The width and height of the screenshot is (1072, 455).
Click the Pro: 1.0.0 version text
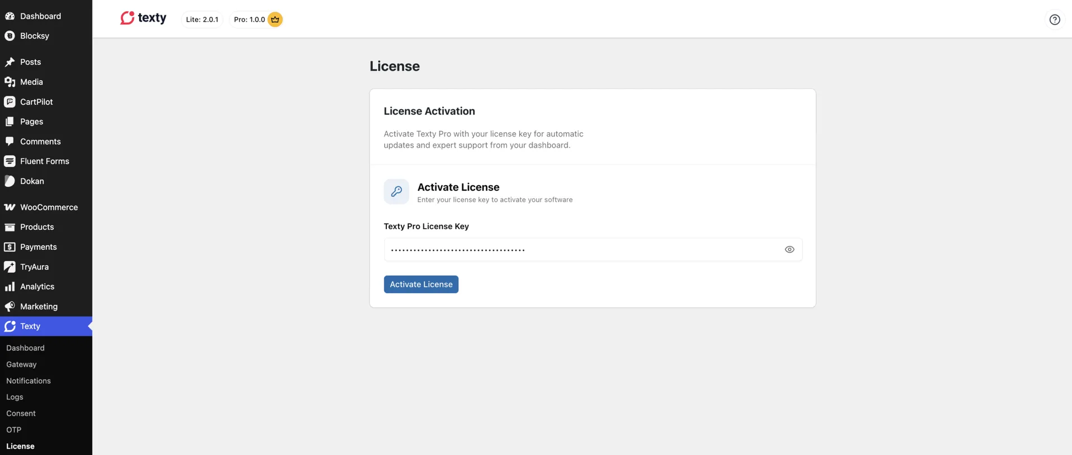250,20
